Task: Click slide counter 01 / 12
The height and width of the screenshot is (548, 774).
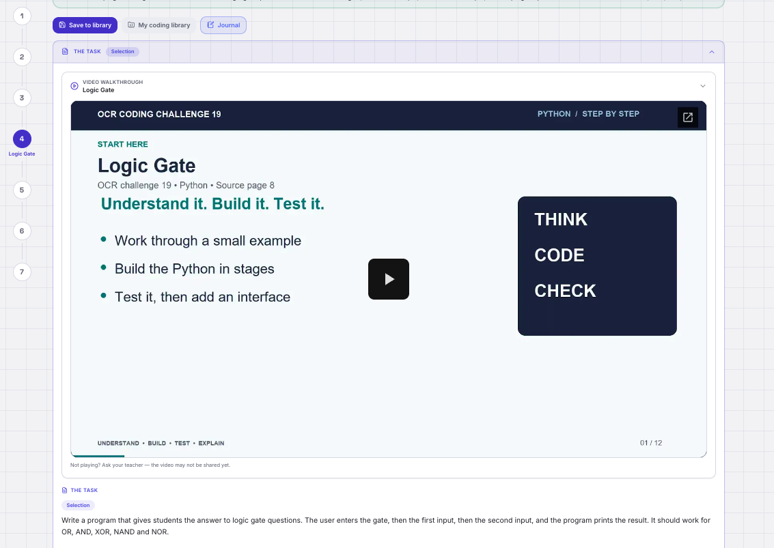Action: (651, 443)
